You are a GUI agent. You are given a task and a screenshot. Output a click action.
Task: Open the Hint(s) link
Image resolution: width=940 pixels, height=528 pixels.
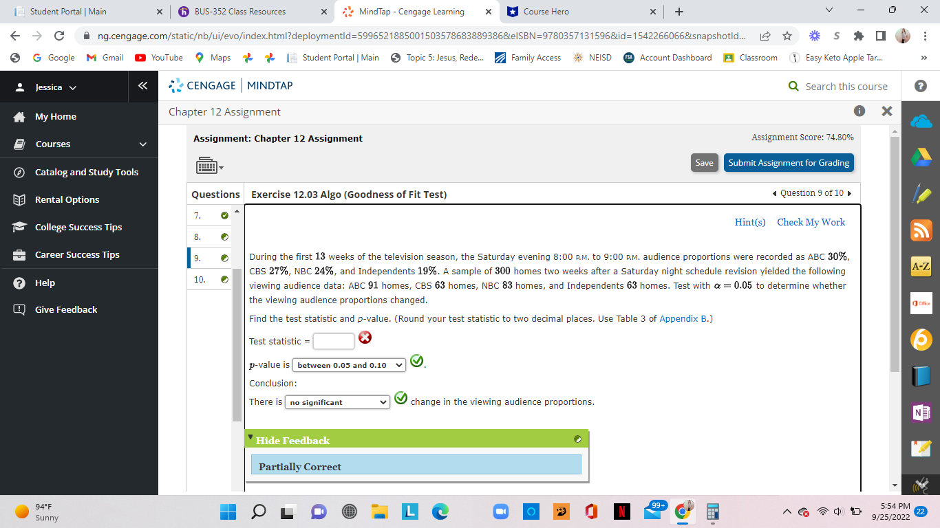(750, 222)
